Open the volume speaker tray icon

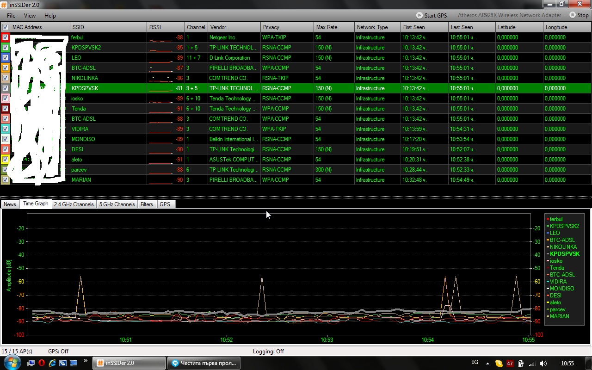pos(544,364)
